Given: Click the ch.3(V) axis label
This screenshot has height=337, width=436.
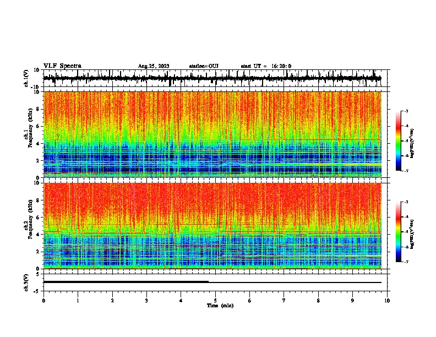Looking at the screenshot, I should 26,283.
